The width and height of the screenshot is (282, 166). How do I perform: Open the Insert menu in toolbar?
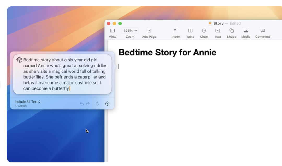[x=176, y=31]
